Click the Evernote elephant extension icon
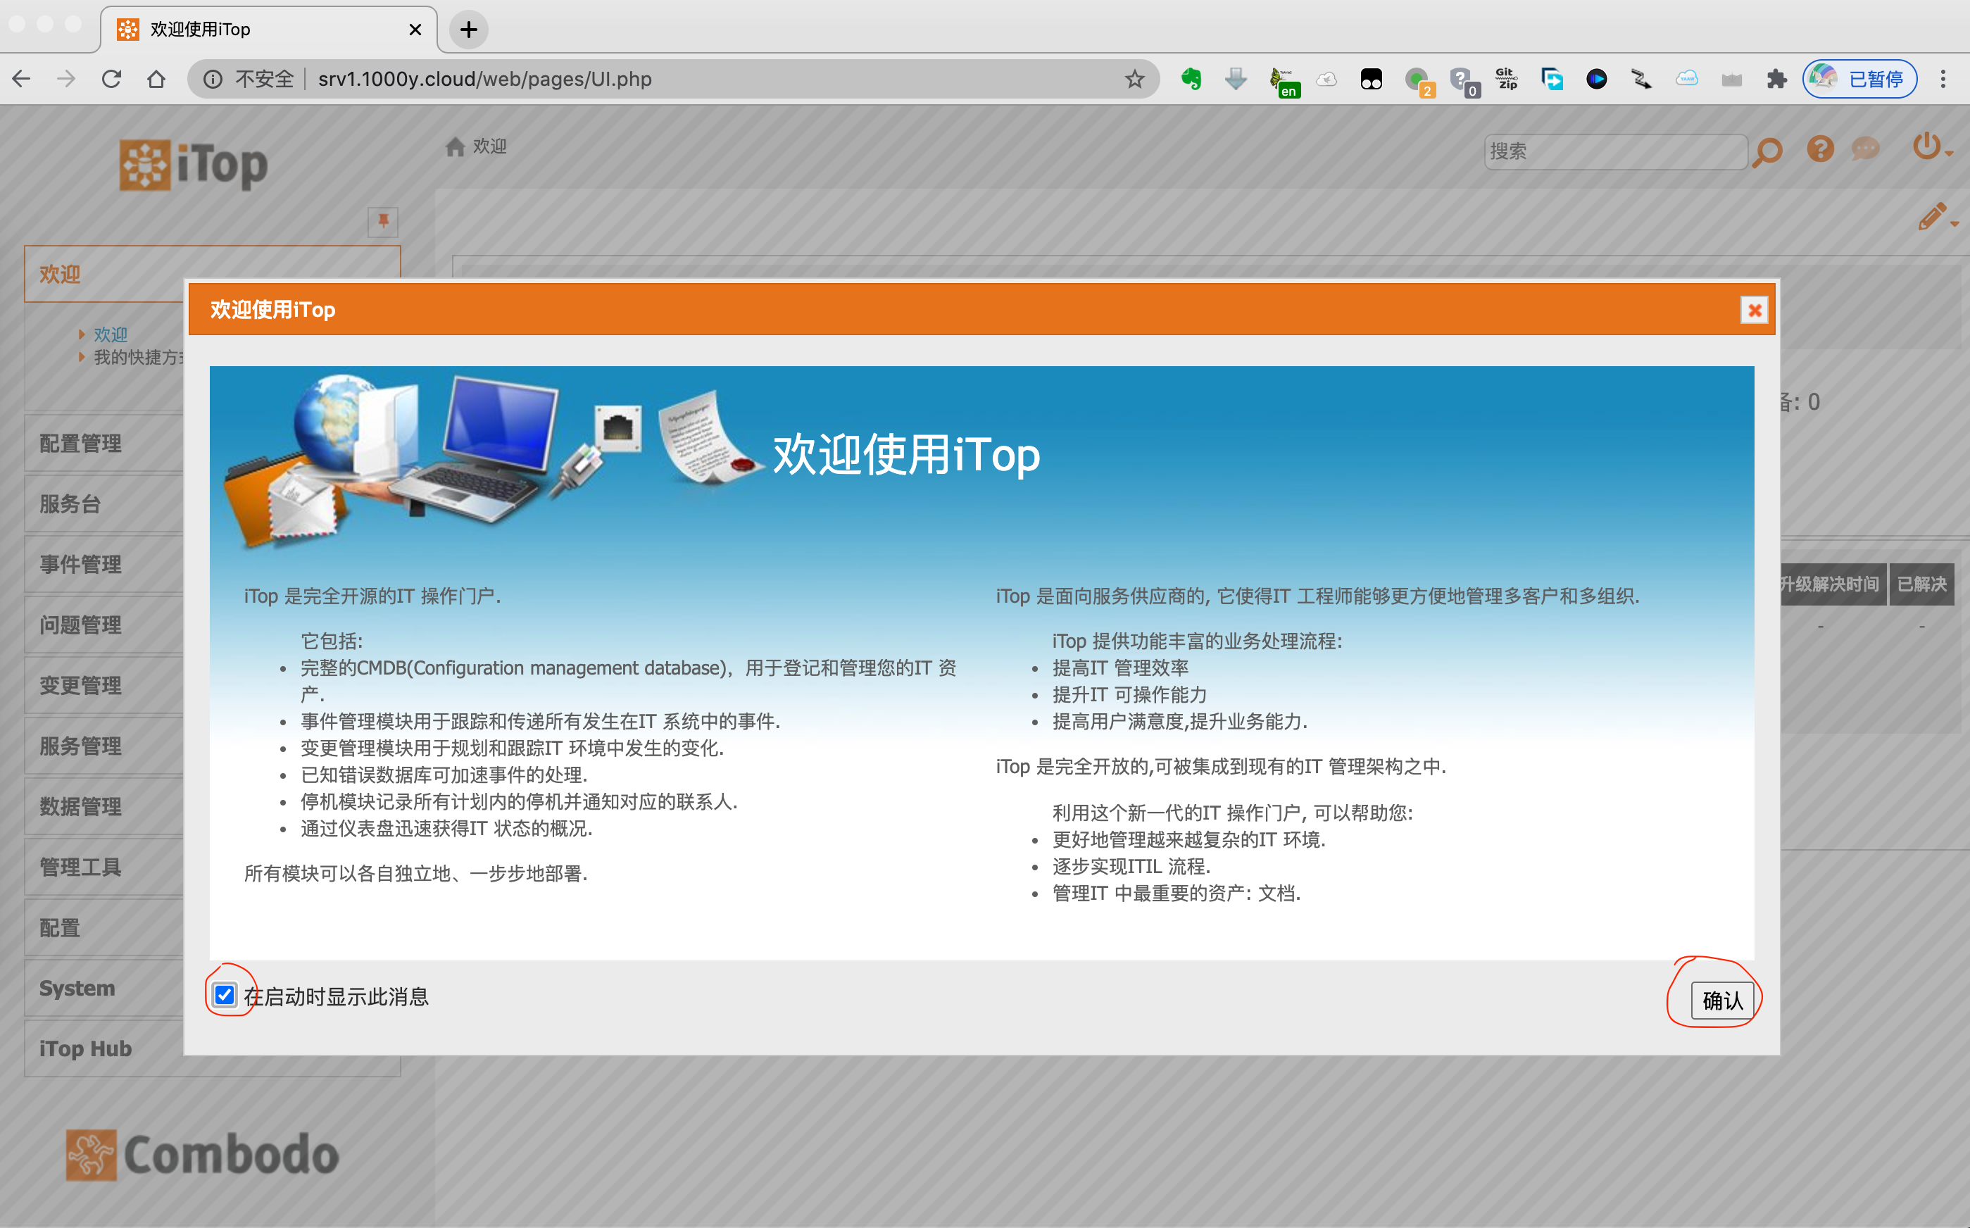The width and height of the screenshot is (1970, 1228). coord(1191,79)
